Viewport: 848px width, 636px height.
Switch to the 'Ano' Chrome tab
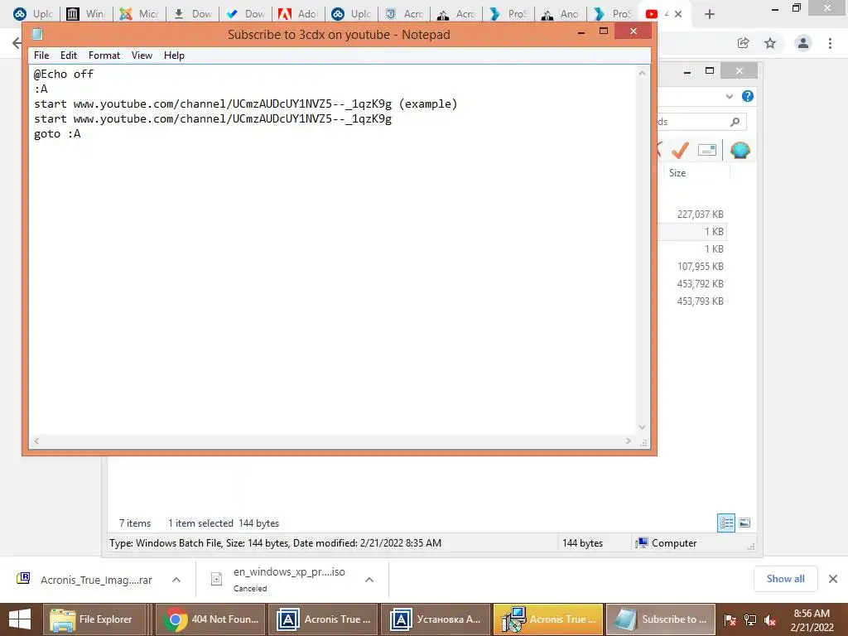point(561,14)
